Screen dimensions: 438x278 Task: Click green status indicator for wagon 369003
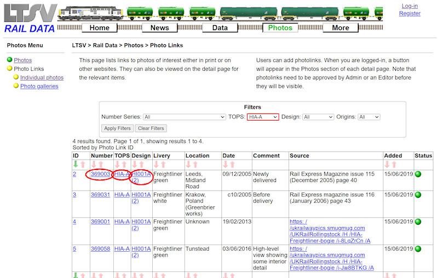tap(418, 174)
